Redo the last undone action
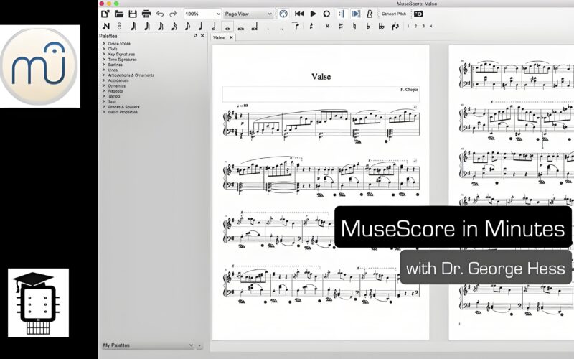 [173, 14]
